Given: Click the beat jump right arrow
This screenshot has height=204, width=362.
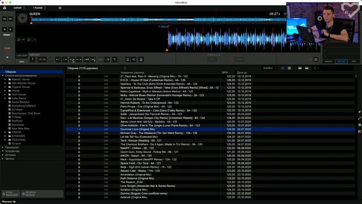Looking at the screenshot, I should (x=11, y=29).
